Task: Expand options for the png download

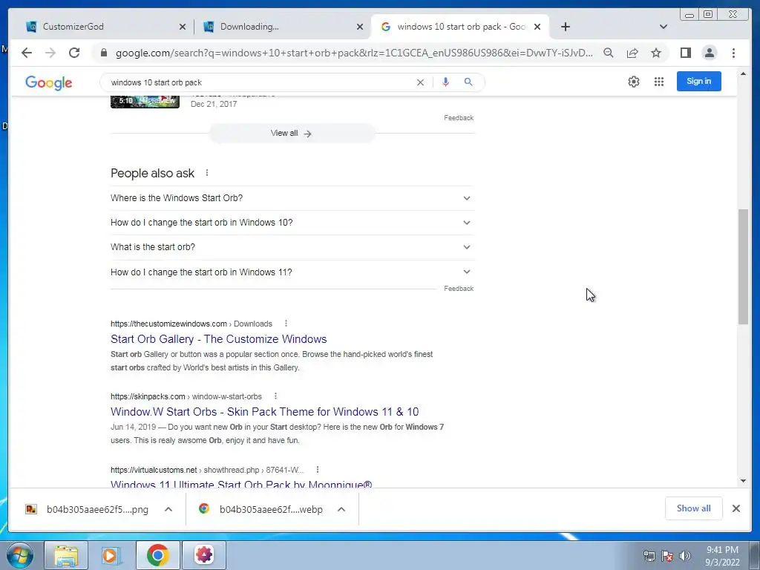Action: (168, 509)
